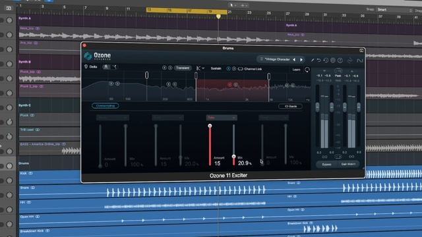Viewport: 422px width, 237px height.
Task: Open the Snap Smart dropdown
Action: [x=394, y=10]
